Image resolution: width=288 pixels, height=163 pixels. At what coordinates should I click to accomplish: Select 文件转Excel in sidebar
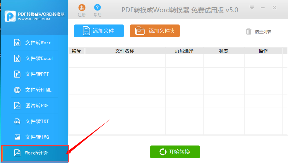pos(35,58)
